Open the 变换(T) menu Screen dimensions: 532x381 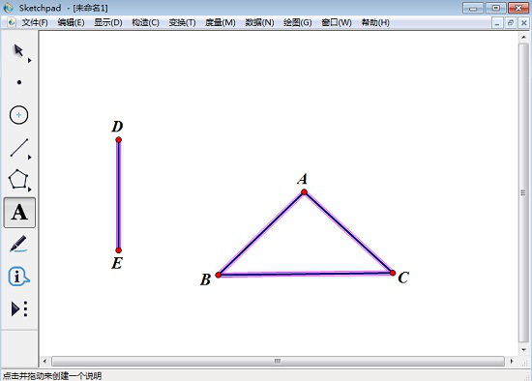point(182,23)
